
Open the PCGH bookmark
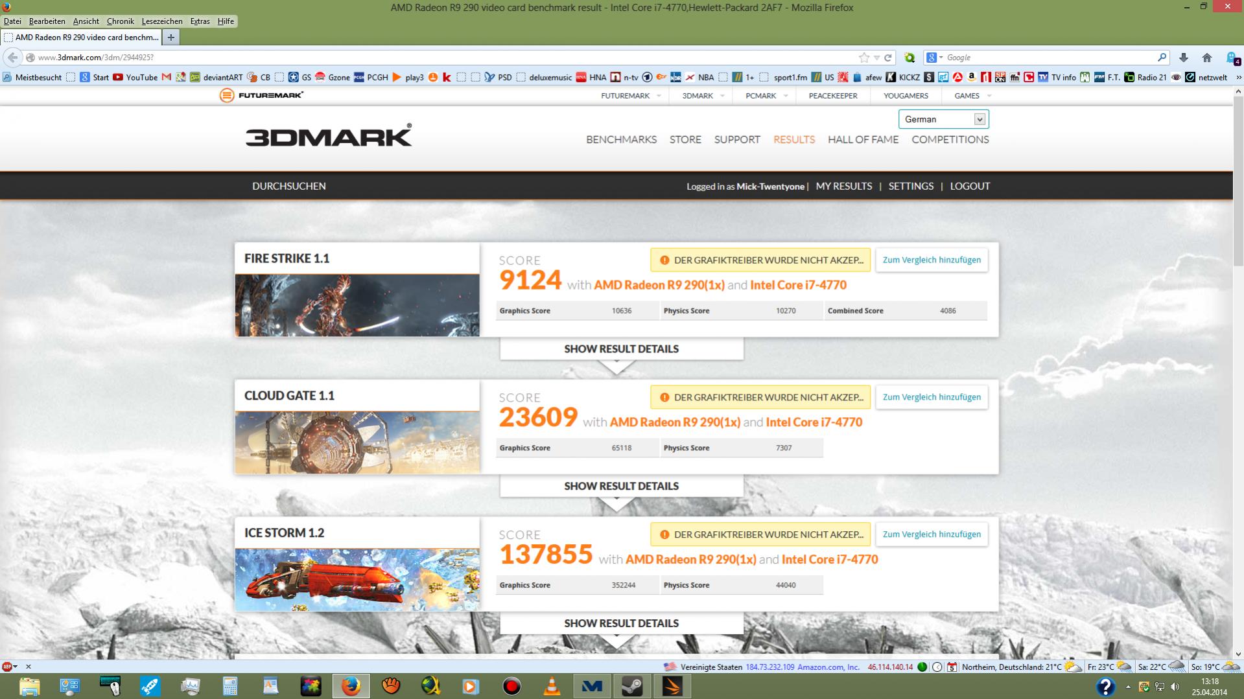point(371,77)
